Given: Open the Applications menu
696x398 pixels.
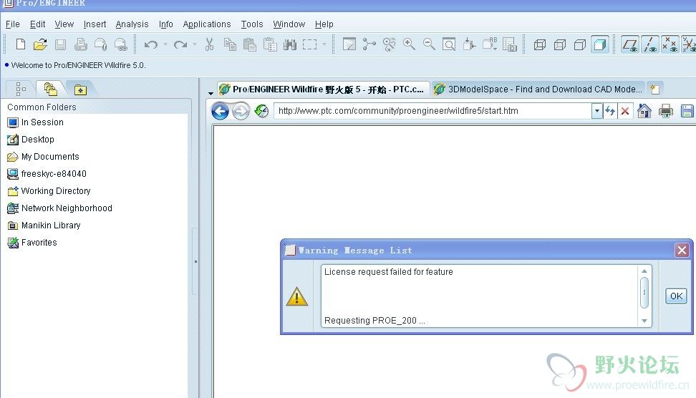Looking at the screenshot, I should 207,24.
